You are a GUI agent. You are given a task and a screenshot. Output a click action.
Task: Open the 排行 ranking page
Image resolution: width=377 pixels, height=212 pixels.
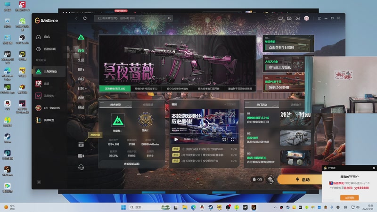click(81, 69)
